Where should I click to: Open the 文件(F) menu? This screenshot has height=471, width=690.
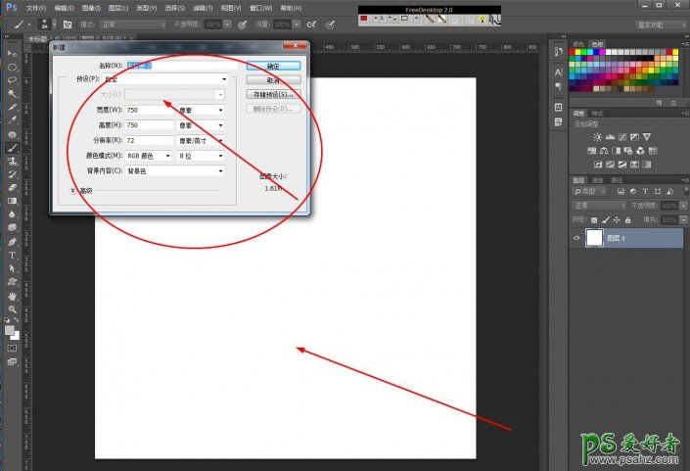point(35,8)
